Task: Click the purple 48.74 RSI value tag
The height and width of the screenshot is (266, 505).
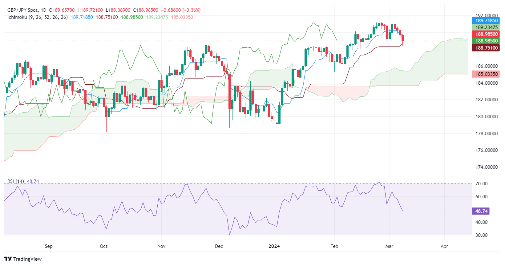Action: point(481,211)
